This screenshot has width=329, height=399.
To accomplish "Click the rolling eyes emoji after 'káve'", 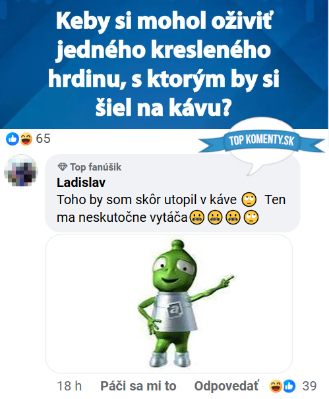I will (x=249, y=199).
